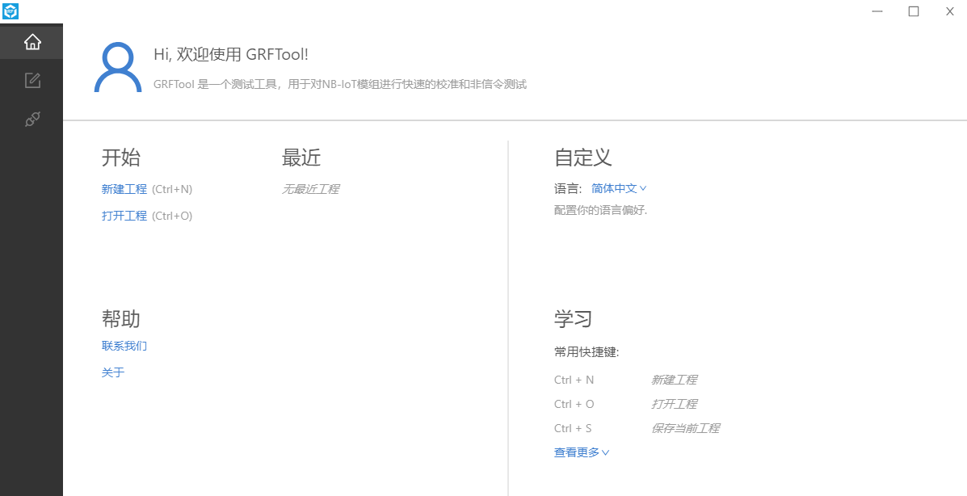Click the Ctrl + O shortcut label
The height and width of the screenshot is (496, 967).
click(574, 404)
